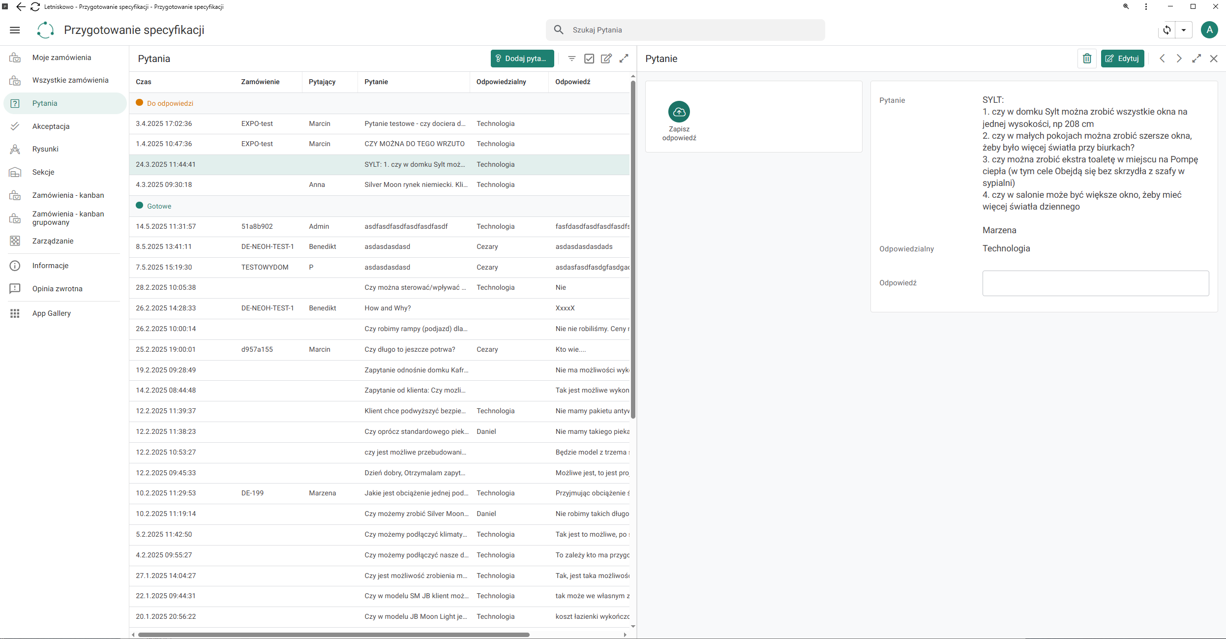Go to next question arrow
Screen dimensions: 1226x639
pos(1179,59)
